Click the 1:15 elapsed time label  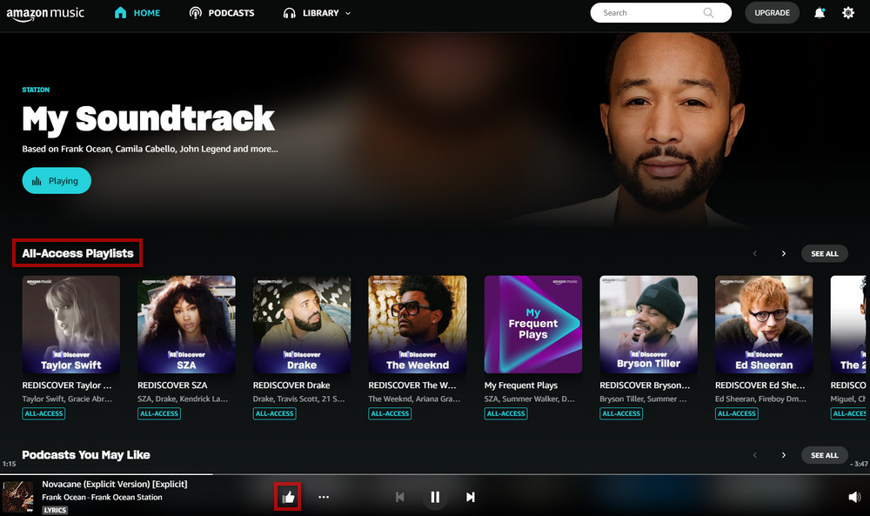pyautogui.click(x=9, y=464)
